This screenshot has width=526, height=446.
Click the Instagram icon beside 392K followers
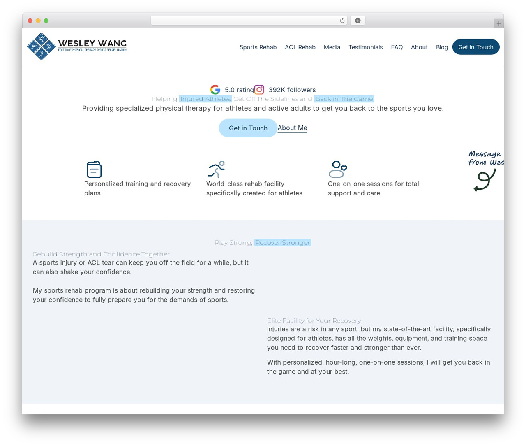pyautogui.click(x=259, y=89)
